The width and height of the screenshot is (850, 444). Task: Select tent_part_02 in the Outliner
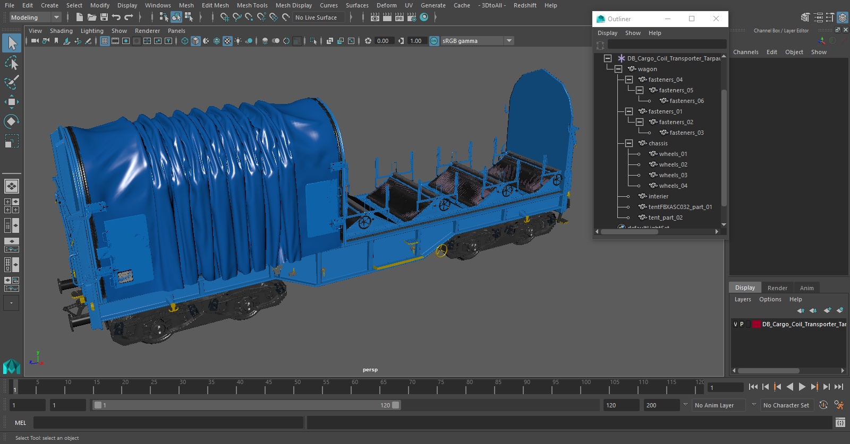[665, 217]
